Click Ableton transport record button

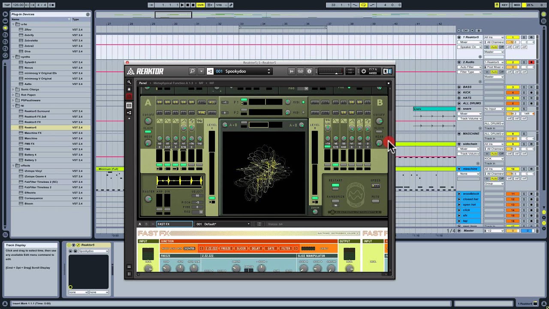pyautogui.click(x=193, y=5)
